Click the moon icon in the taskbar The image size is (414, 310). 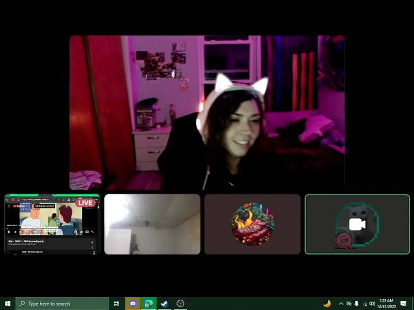(x=327, y=304)
